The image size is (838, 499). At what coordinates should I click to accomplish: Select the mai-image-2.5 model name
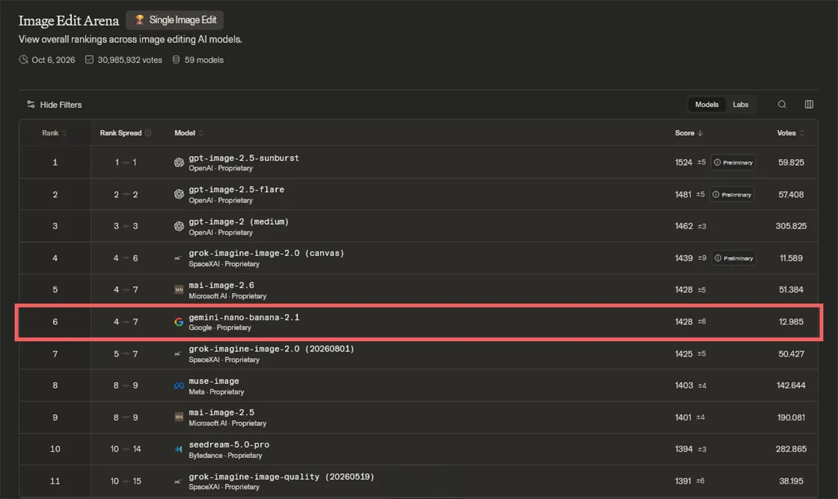coord(221,413)
